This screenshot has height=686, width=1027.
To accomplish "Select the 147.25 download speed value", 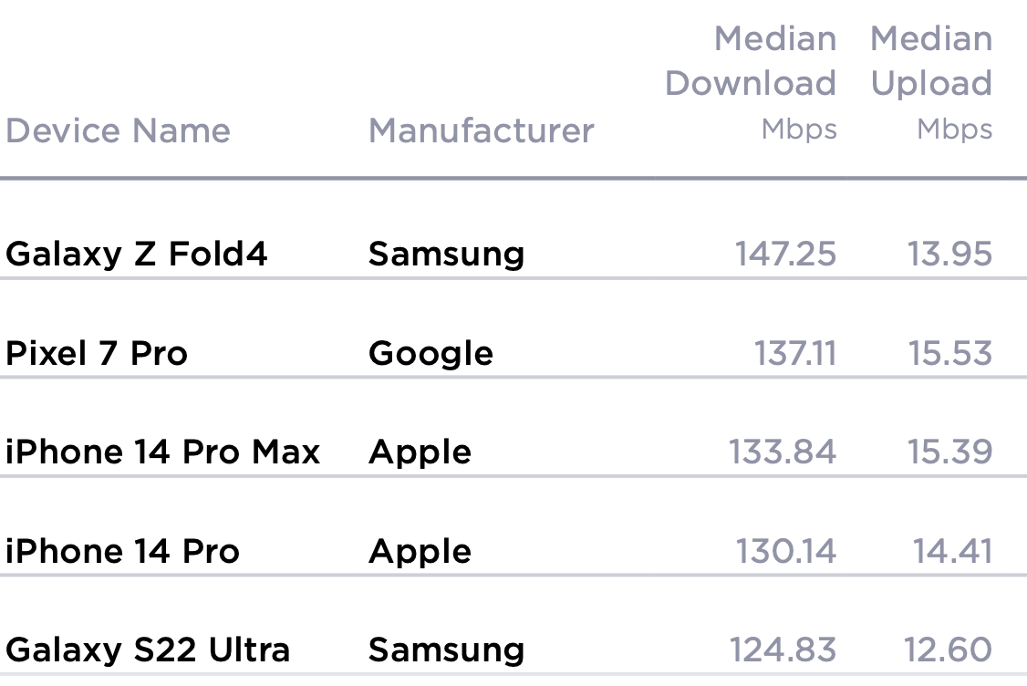I will point(785,254).
